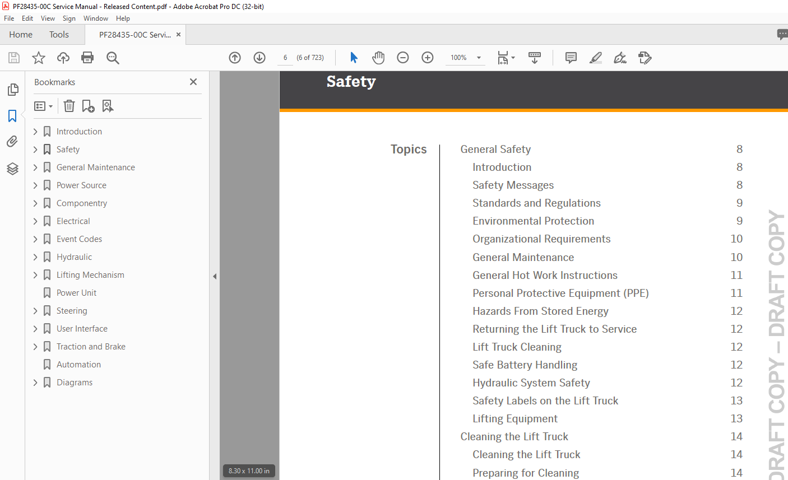Screen dimensions: 788x480
Task: Add a new bookmark icon
Action: tap(88, 106)
